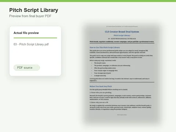Image resolution: width=176 pixels, height=132 pixels.
Task: Click 'Preview from final buyer PDF' subtitle
Action: 30,16
